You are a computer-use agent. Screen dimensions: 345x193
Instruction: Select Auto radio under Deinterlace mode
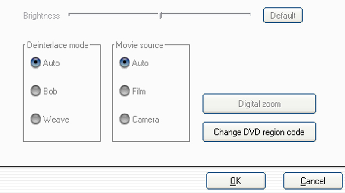tap(35, 63)
